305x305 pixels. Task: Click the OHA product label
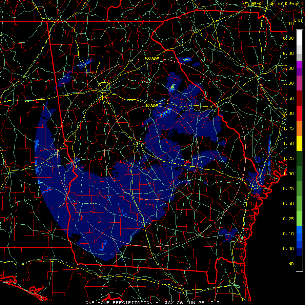pyautogui.click(x=298, y=20)
